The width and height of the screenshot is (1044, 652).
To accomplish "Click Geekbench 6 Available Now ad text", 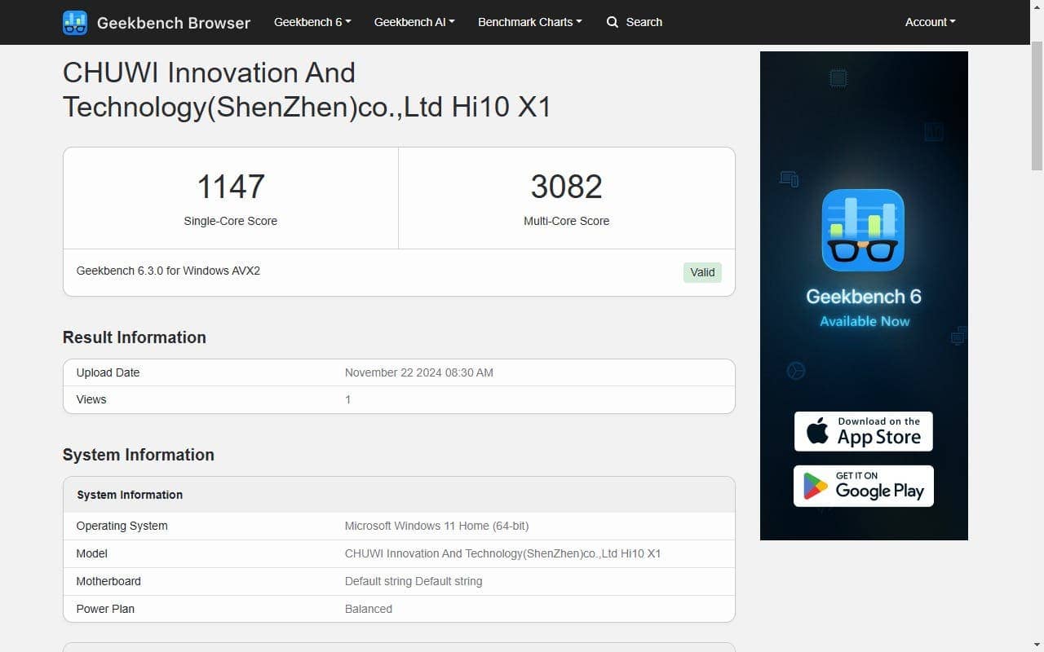I will point(864,307).
